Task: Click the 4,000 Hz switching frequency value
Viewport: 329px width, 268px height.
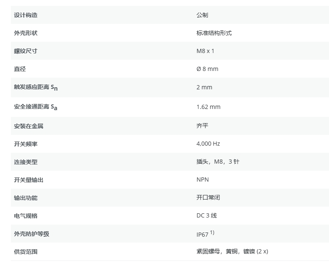Action: (208, 144)
